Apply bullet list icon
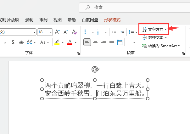 click(x=87, y=32)
